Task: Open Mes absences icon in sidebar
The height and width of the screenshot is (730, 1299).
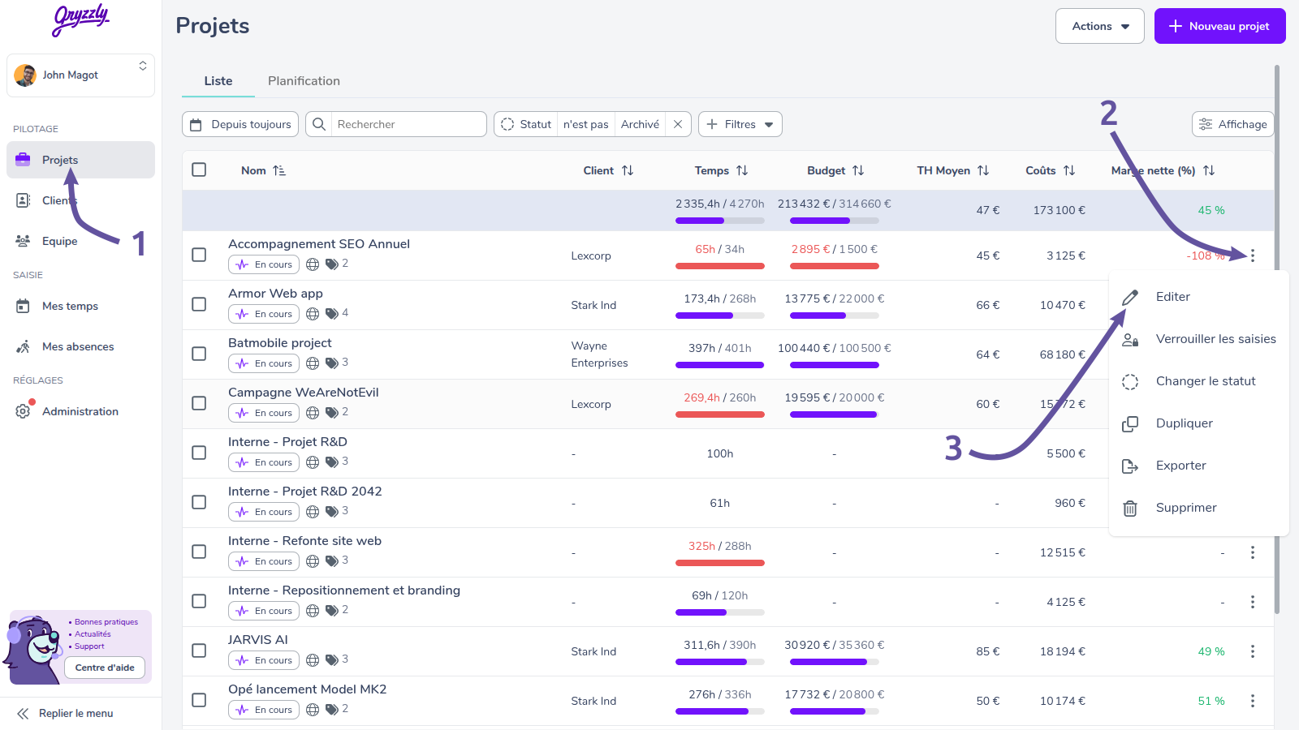Action: pyautogui.click(x=24, y=346)
